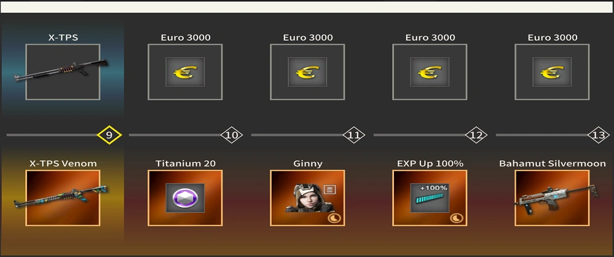Click the level 10 diamond marker
Viewport: 614px width, 257px height.
(x=232, y=135)
